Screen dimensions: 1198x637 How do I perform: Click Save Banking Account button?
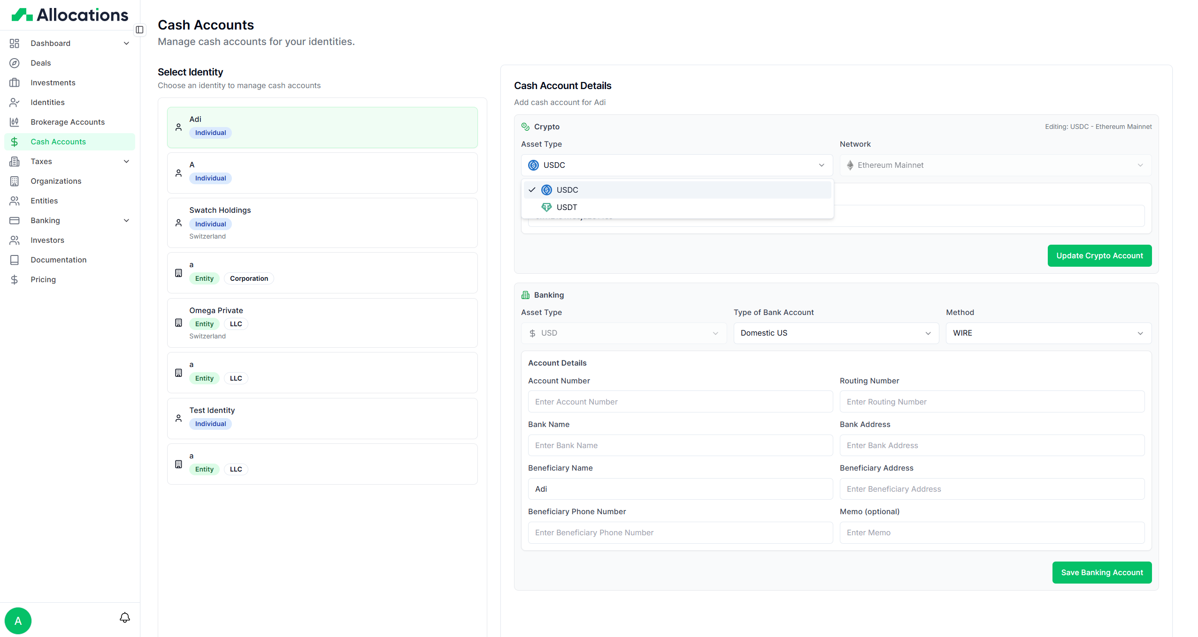1101,572
